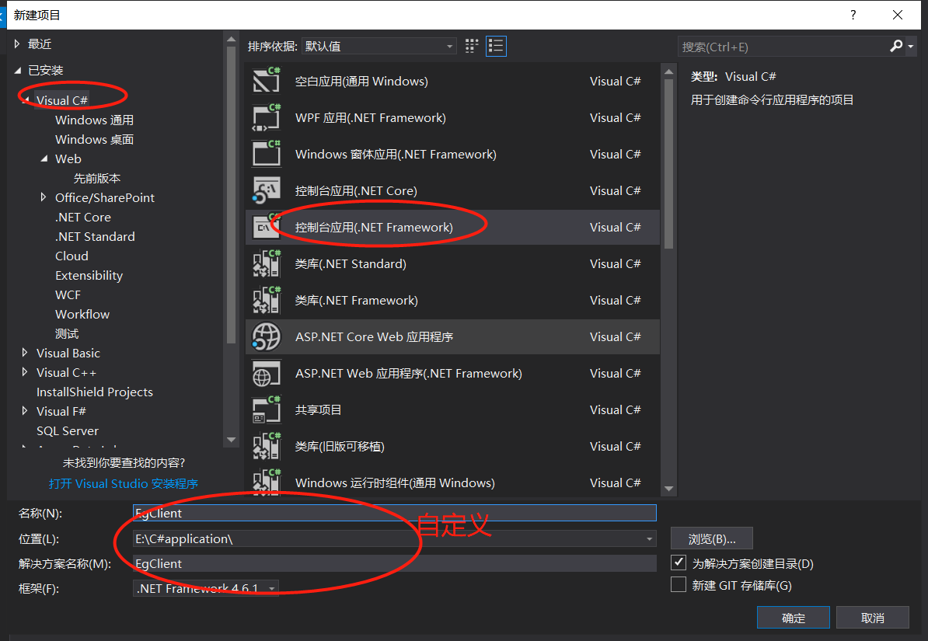Expand the Visual Basic tree node
This screenshot has width=928, height=641.
24,353
